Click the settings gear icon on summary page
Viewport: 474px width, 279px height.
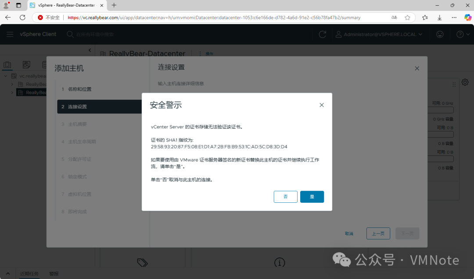tap(465, 82)
